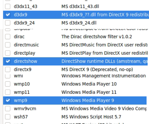
Task: Select the directx9 package name
Action: pyautogui.click(x=23, y=69)
